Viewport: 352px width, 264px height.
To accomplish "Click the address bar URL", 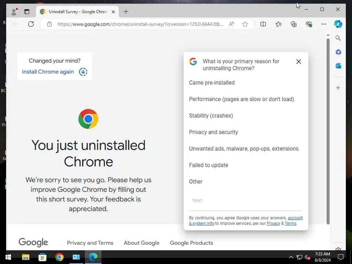I will point(140,24).
